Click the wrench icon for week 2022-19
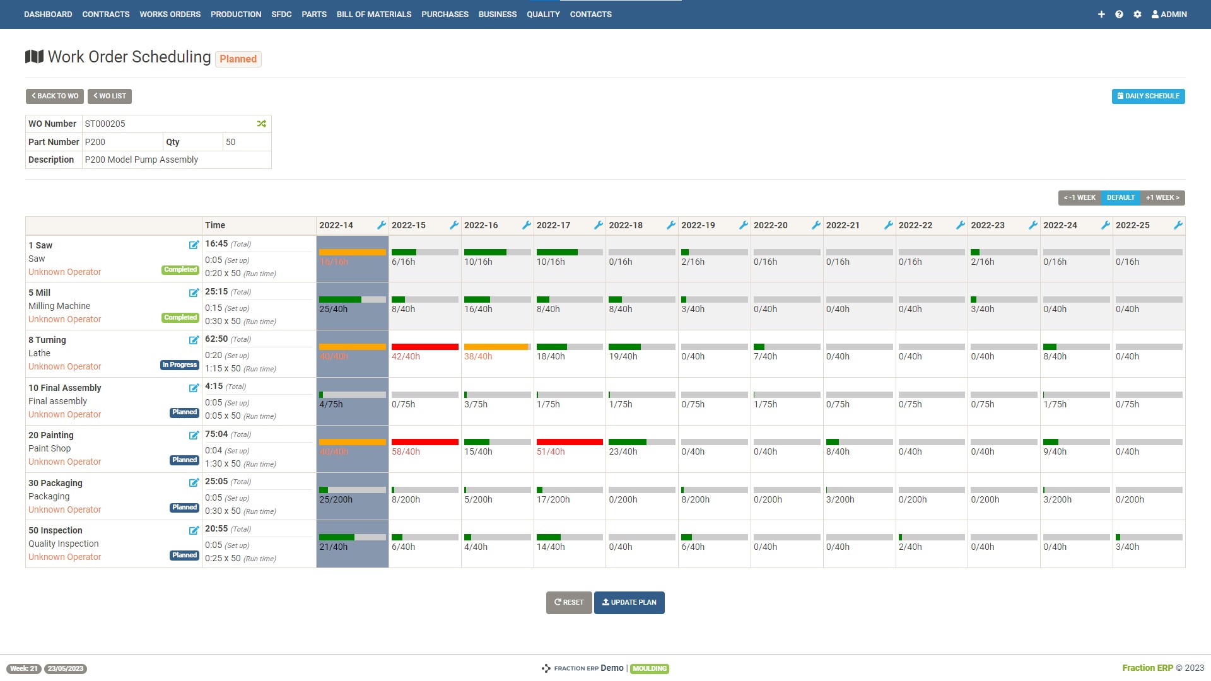This screenshot has width=1211, height=681. [743, 225]
